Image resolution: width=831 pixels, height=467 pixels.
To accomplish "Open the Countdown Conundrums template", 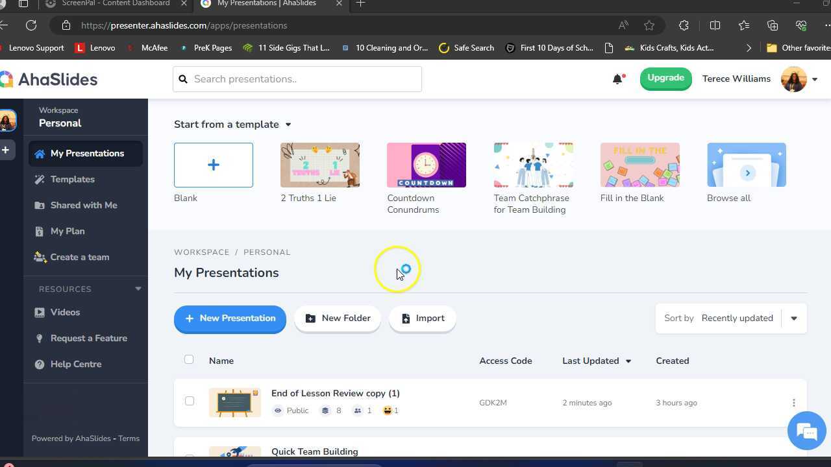I will [x=427, y=165].
